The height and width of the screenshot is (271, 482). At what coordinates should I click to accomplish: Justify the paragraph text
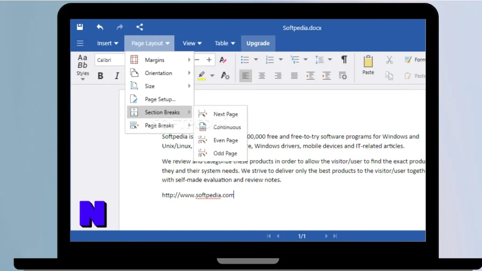click(294, 76)
